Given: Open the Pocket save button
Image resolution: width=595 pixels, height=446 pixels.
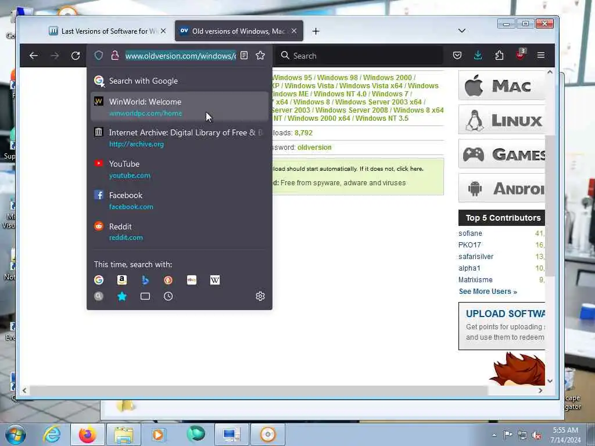Looking at the screenshot, I should tap(457, 55).
